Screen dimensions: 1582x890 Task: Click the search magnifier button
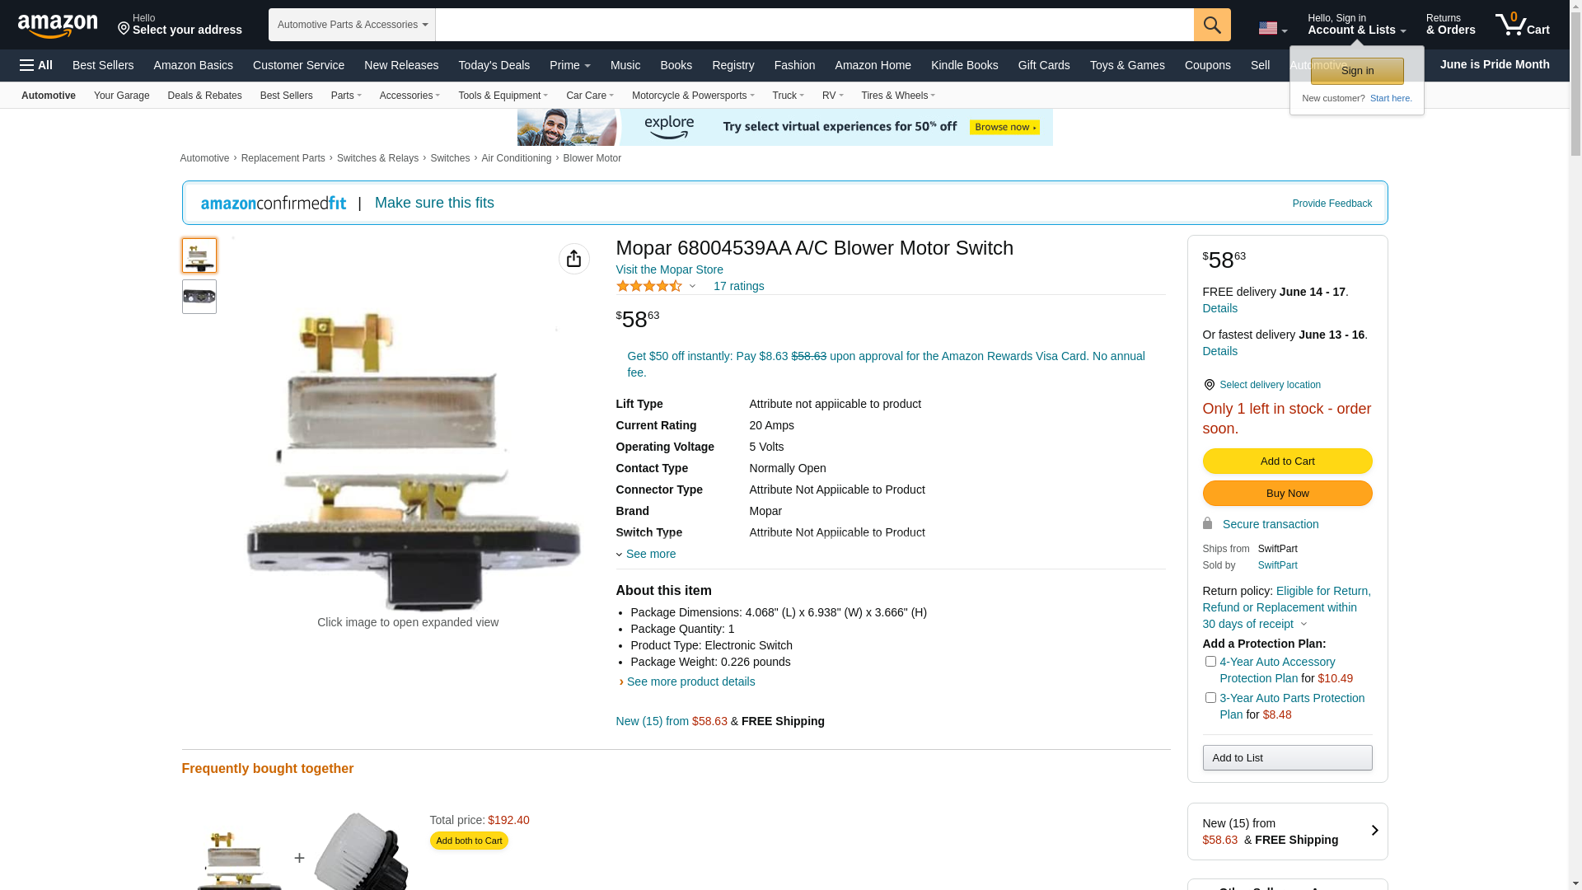pyautogui.click(x=1212, y=25)
